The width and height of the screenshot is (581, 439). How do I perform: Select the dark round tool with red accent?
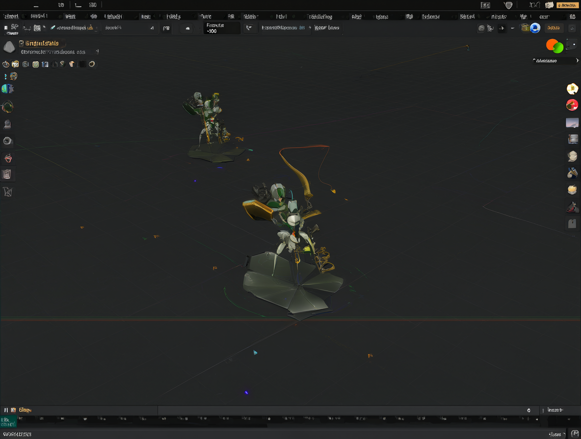coord(7,107)
